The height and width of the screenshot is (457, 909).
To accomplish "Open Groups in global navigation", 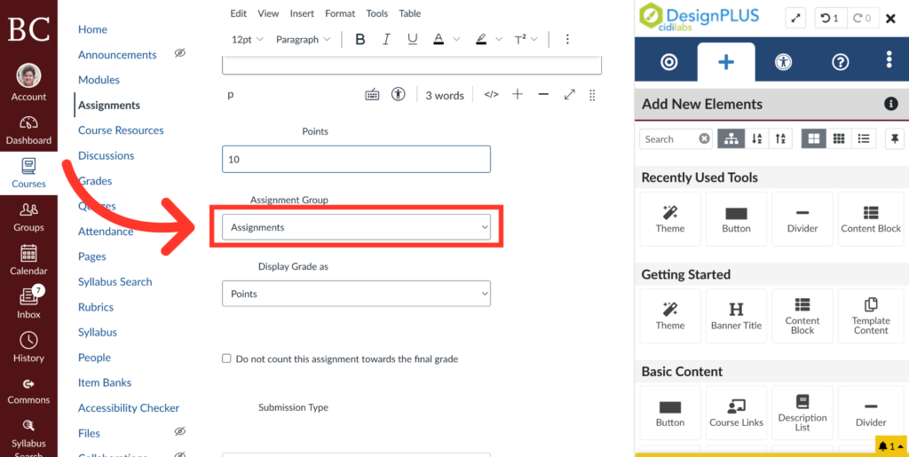I will (28, 217).
